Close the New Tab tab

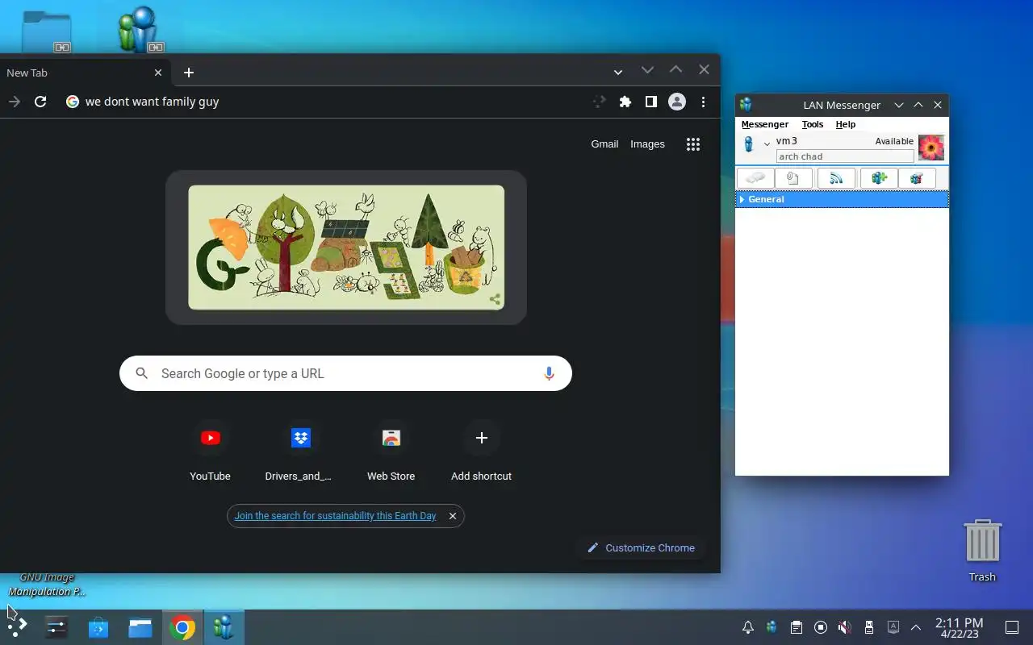[158, 73]
